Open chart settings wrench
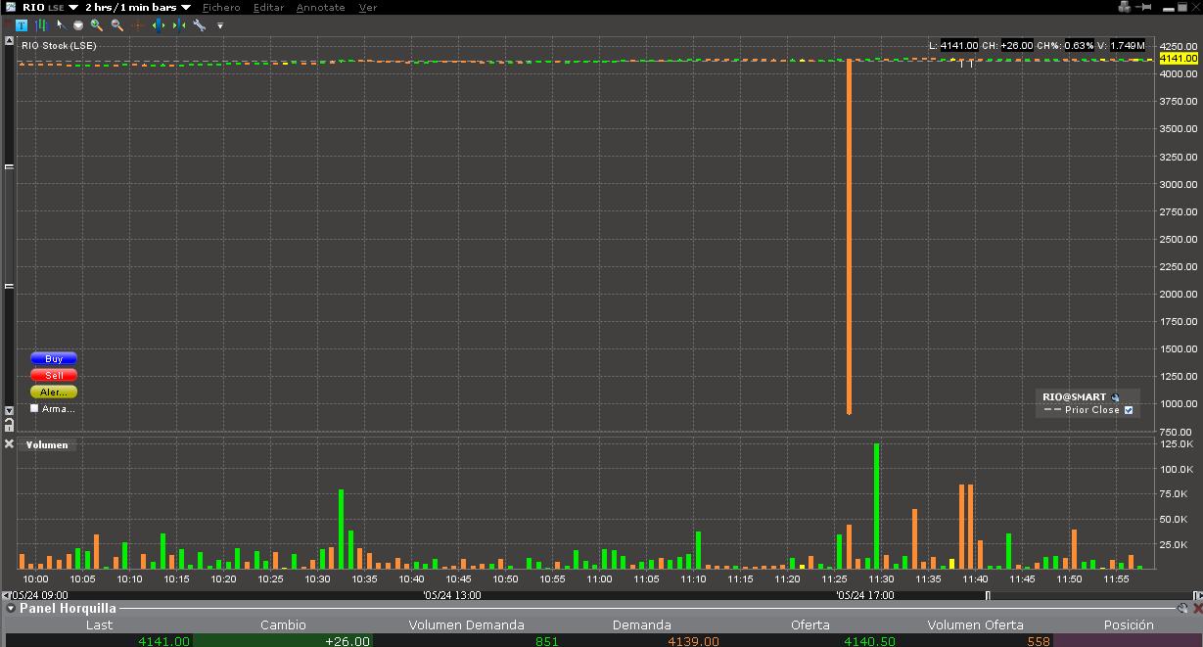1203x647 pixels. [x=200, y=25]
